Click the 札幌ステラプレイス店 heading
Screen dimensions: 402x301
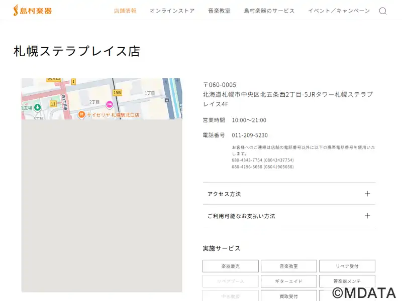77,51
